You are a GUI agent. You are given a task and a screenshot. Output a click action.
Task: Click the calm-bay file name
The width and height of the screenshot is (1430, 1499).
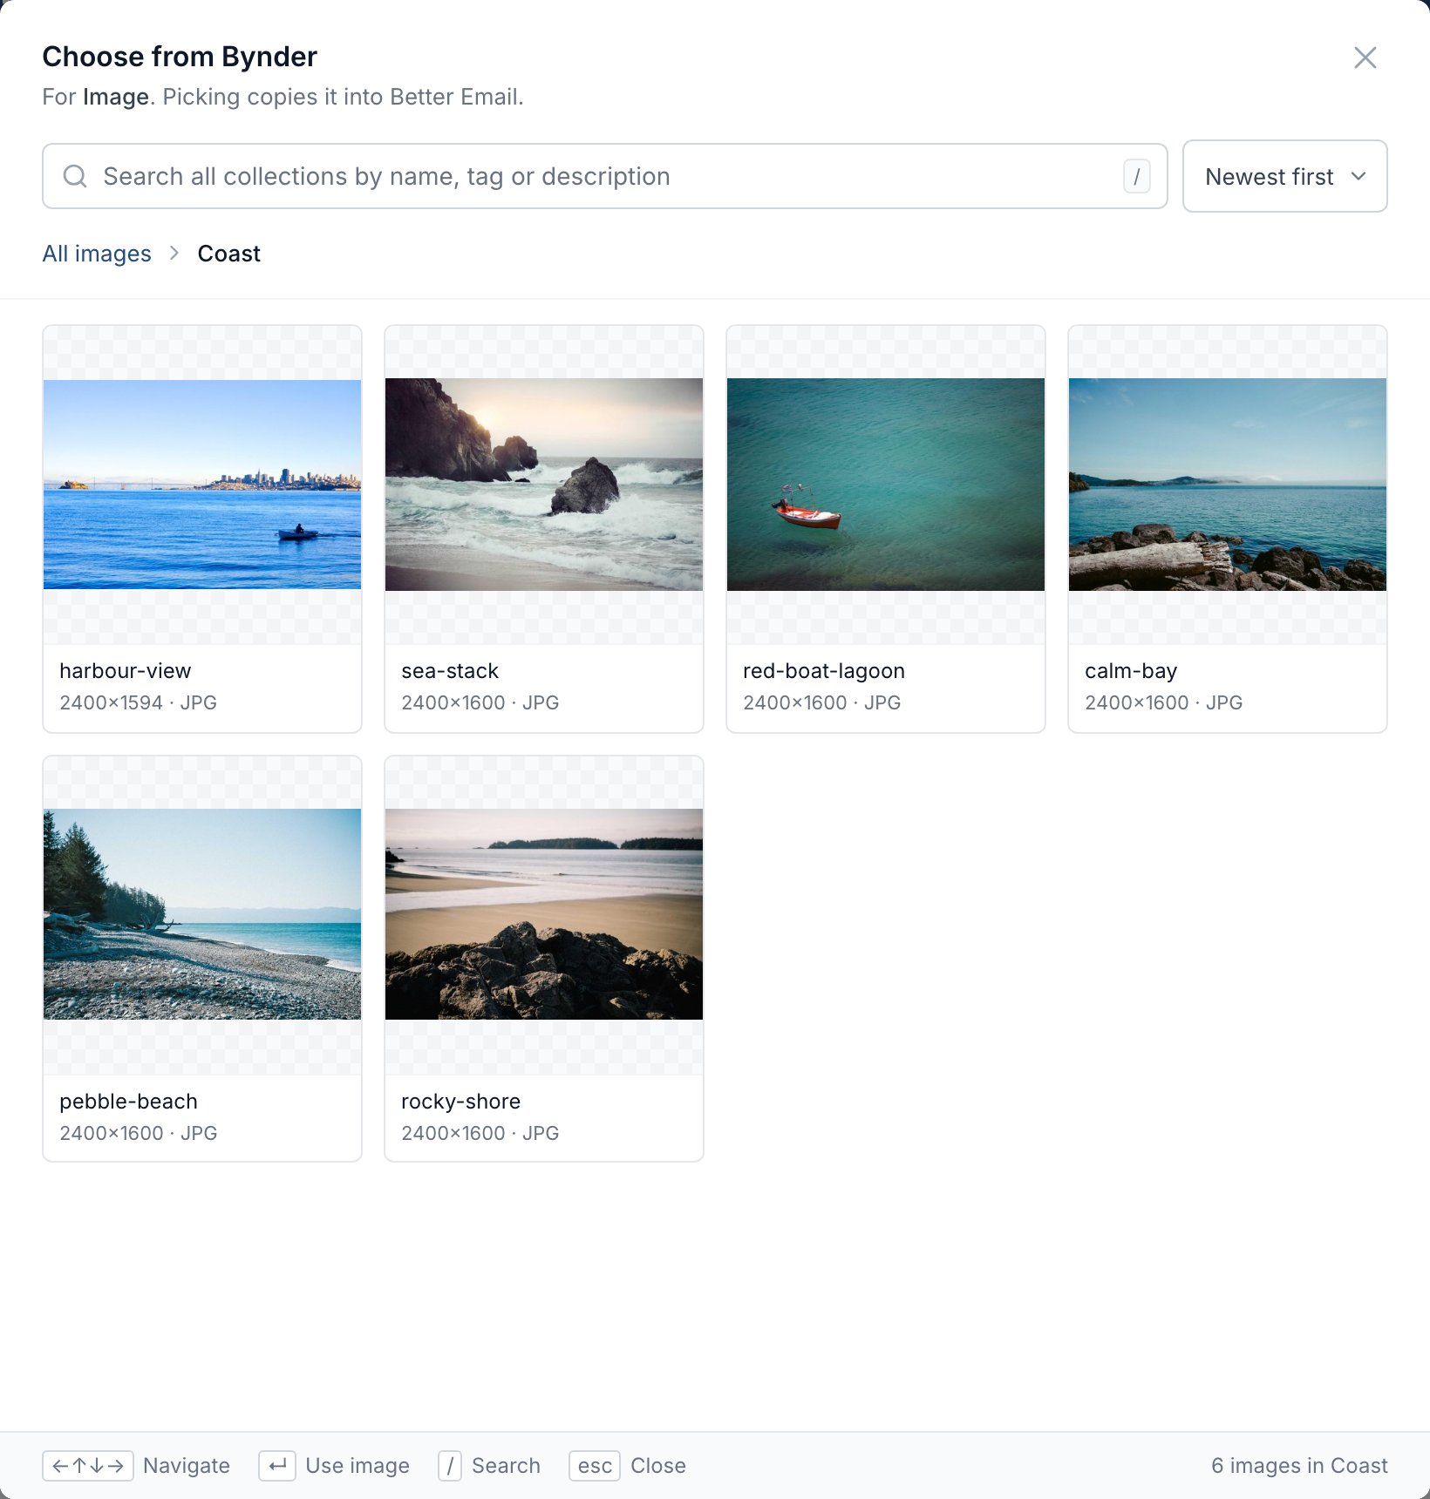tap(1131, 671)
